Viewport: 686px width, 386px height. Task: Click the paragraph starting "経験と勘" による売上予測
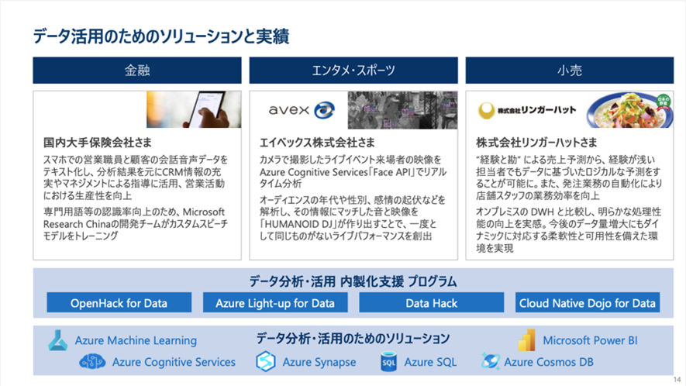(x=569, y=177)
